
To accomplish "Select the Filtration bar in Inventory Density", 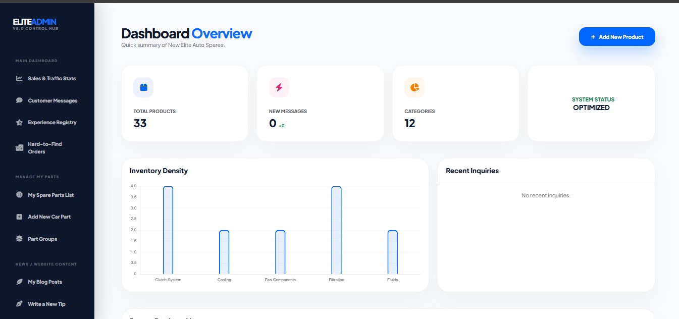I will (336, 230).
